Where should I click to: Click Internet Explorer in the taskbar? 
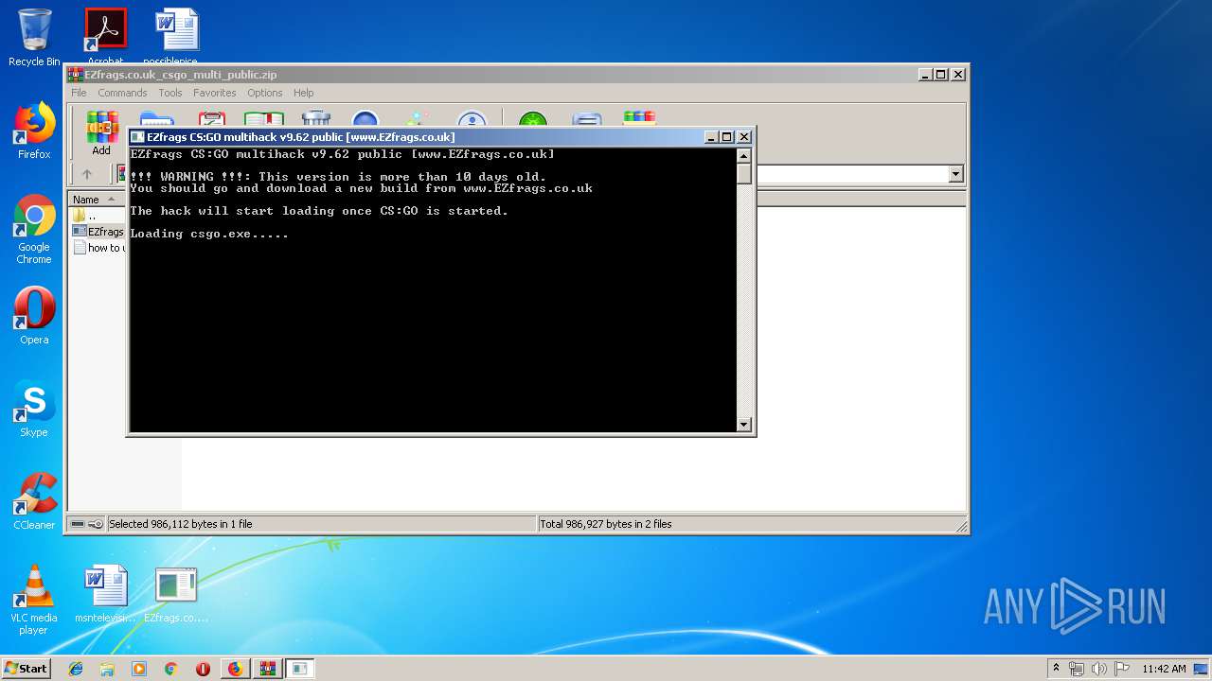(x=76, y=669)
